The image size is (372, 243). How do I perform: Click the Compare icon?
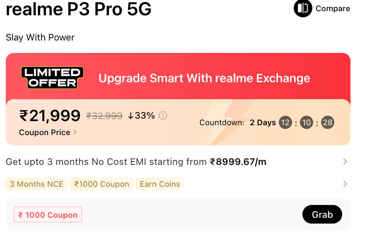303,8
